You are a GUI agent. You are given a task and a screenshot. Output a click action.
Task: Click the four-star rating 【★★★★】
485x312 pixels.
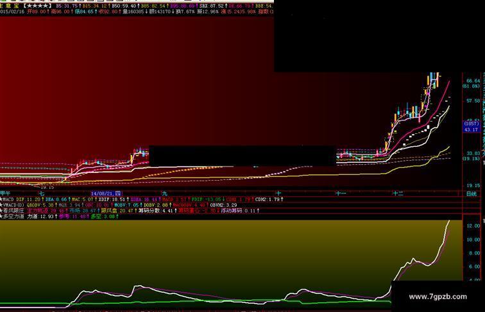pos(37,6)
